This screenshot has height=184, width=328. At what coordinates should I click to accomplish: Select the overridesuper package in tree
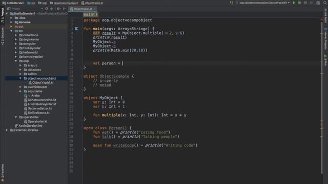point(37,87)
